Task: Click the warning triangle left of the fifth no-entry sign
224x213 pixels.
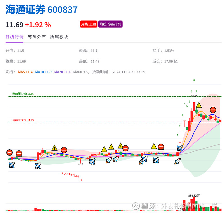Action: point(154,146)
